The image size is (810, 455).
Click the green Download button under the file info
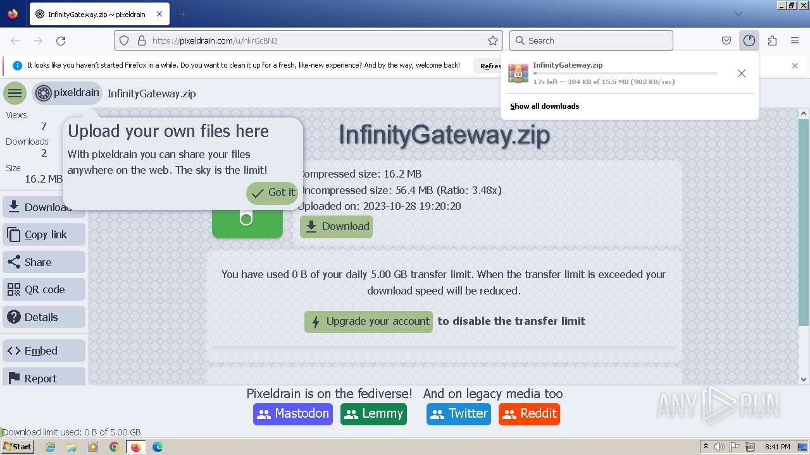[x=336, y=226]
